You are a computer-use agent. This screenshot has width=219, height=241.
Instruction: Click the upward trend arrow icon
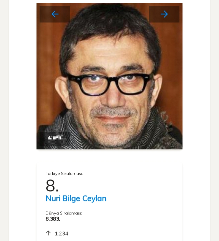48,233
